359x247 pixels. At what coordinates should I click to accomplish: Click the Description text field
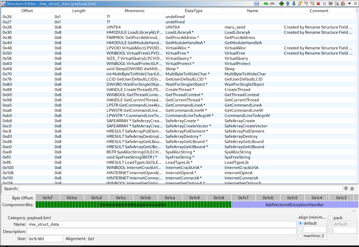click(161, 231)
